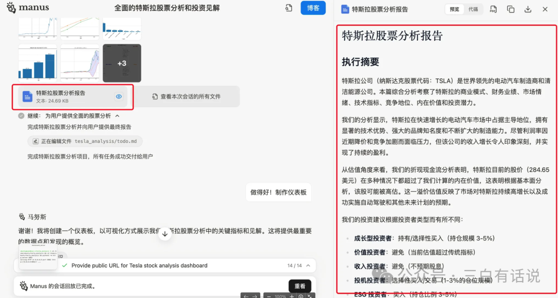Increase playback zoom past 100% with plus control

coord(291,296)
